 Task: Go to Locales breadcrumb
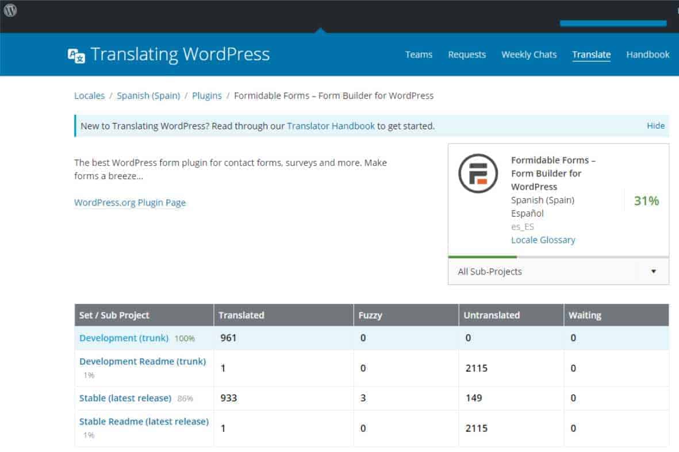tap(89, 95)
